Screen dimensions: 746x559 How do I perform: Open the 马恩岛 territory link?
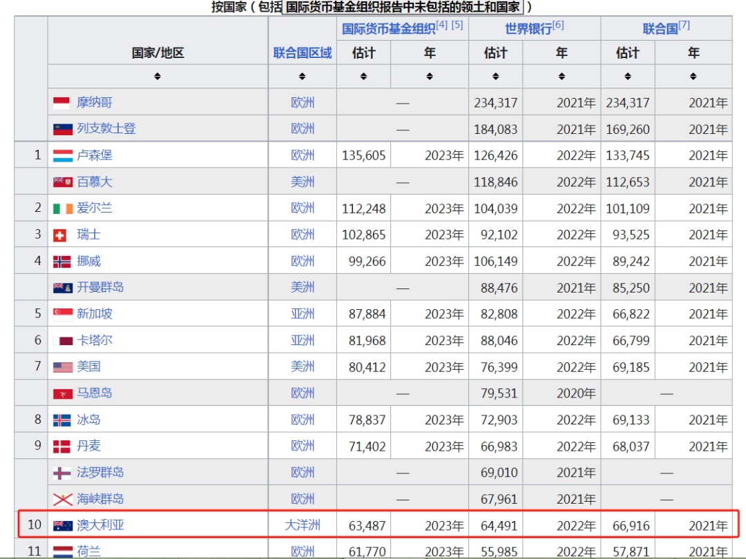(x=95, y=393)
